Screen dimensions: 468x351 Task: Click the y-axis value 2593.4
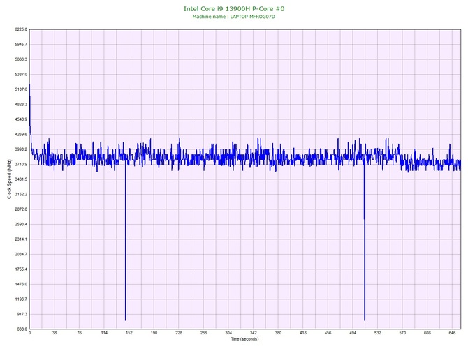coord(21,224)
